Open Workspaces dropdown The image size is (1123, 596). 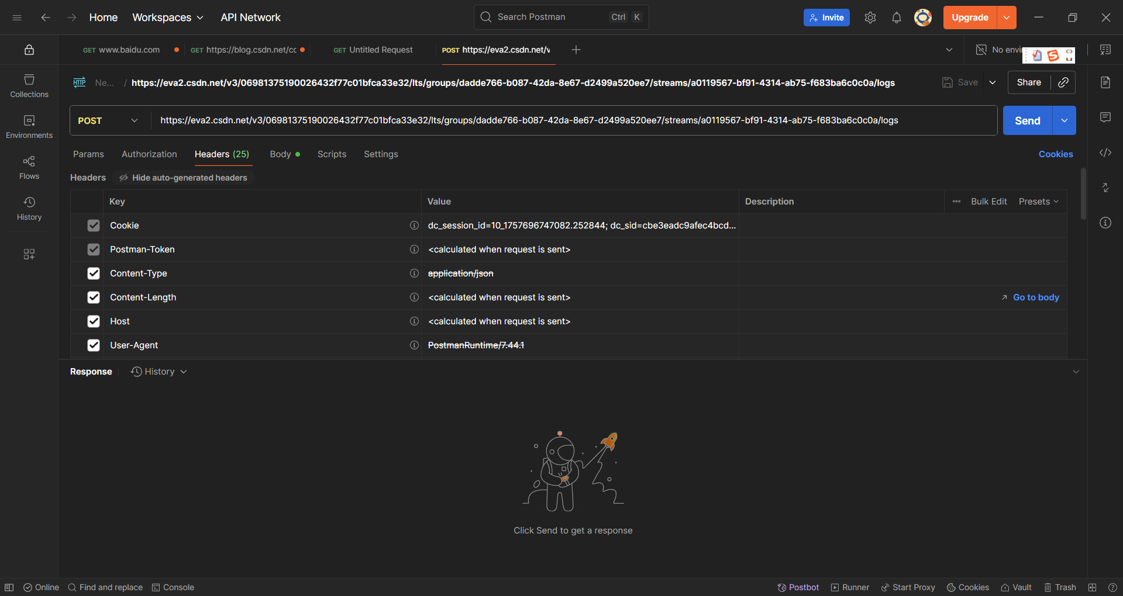tap(168, 18)
